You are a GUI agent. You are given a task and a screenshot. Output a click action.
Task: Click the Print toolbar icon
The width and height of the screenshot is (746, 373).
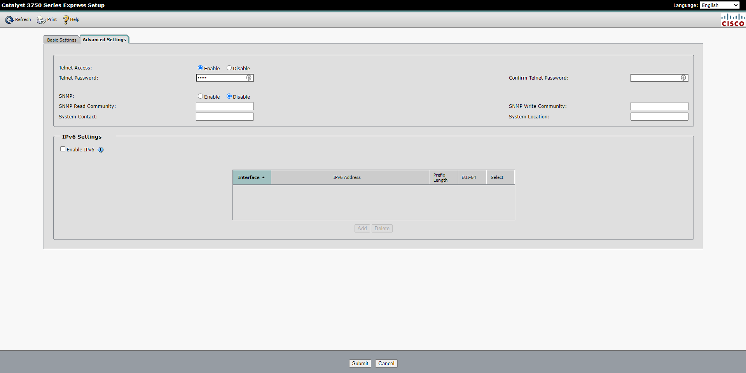[x=41, y=20]
